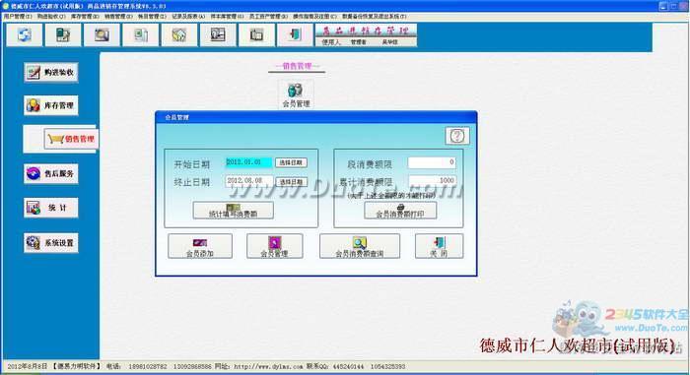The width and height of the screenshot is (690, 375).
Task: Open the 记录及报表 menu
Action: click(188, 17)
